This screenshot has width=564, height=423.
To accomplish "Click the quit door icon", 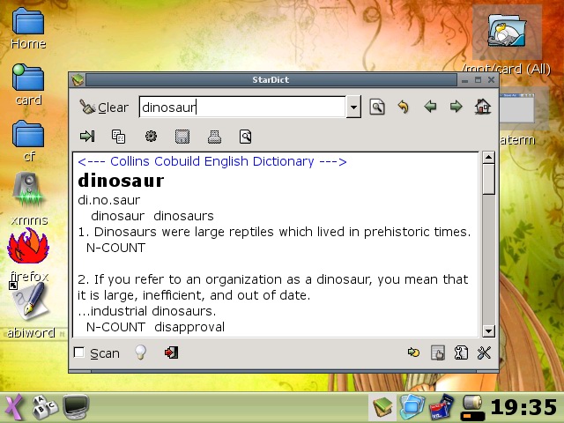I will tap(171, 353).
